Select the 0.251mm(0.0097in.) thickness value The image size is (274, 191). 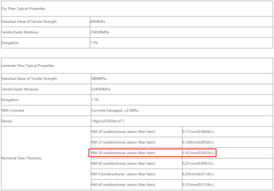tap(198, 164)
